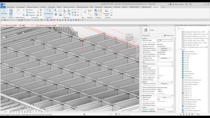Click the ViewCube in the 3D view

(x=130, y=37)
